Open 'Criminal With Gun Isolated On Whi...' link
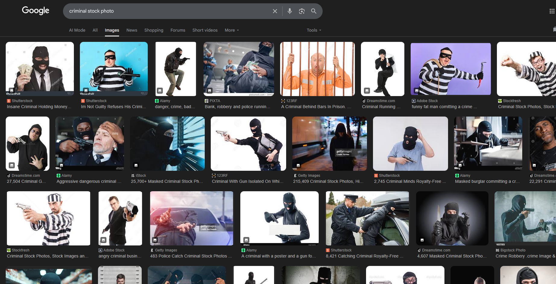 click(248, 181)
